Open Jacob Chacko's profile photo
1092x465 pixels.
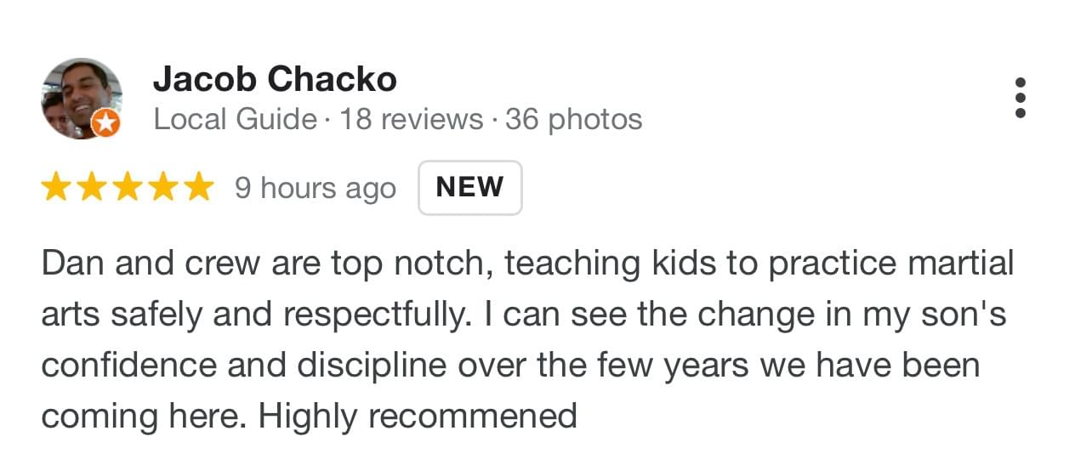(82, 99)
